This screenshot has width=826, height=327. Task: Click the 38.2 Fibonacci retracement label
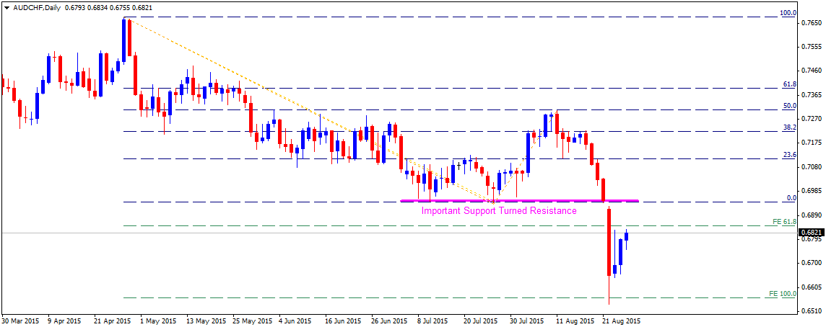[x=789, y=127]
